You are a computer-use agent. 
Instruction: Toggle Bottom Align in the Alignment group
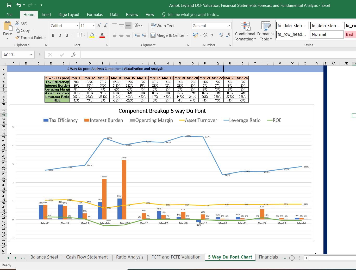pos(128,25)
